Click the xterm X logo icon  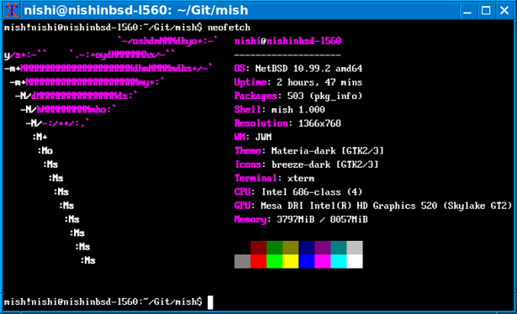[x=12, y=10]
